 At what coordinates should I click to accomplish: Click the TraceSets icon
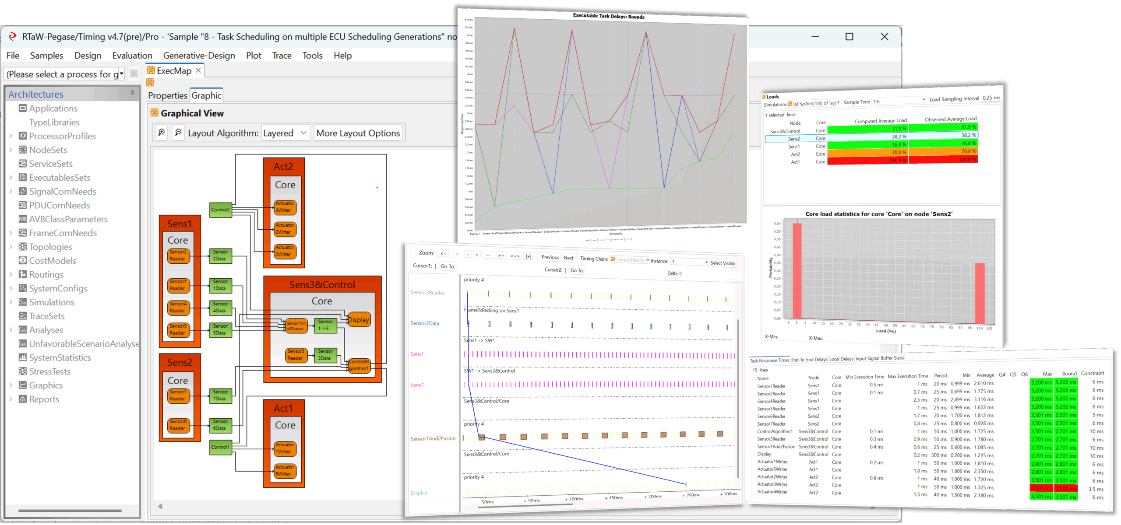click(x=23, y=316)
